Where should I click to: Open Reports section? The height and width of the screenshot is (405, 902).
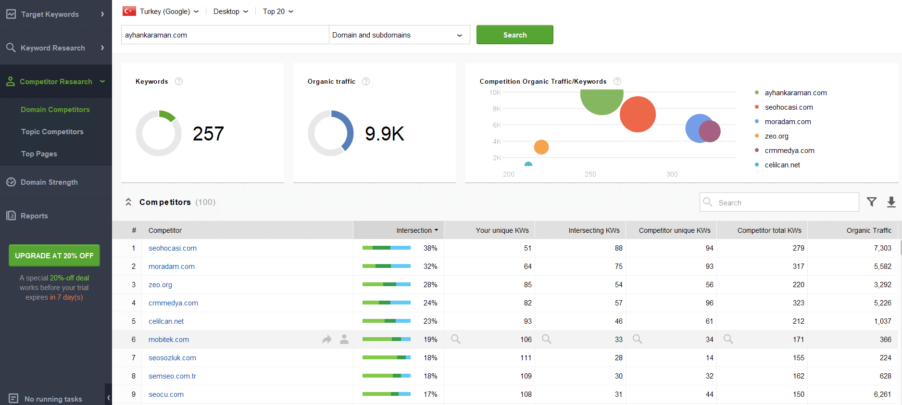(x=34, y=215)
